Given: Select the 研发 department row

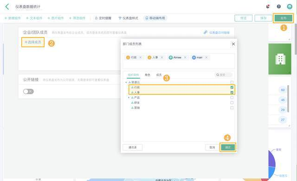Looking at the screenshot, I should tap(179, 103).
